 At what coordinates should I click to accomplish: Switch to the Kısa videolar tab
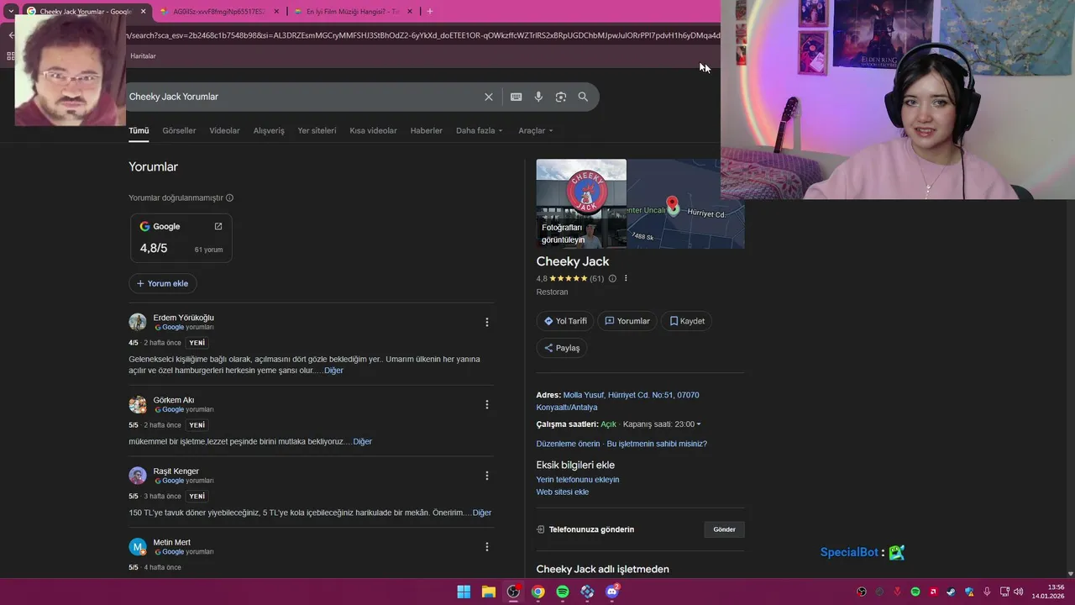[x=373, y=130]
